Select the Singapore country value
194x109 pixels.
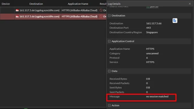[152, 32]
